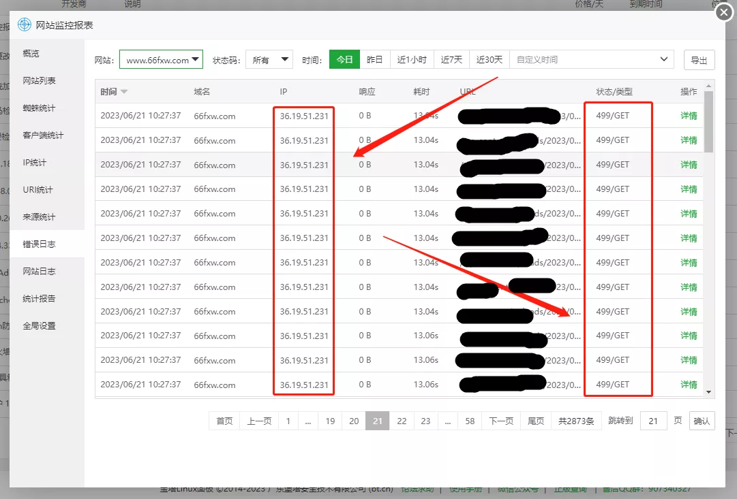The height and width of the screenshot is (499, 737).
Task: Open 详情 for the first log row
Action: tap(689, 116)
